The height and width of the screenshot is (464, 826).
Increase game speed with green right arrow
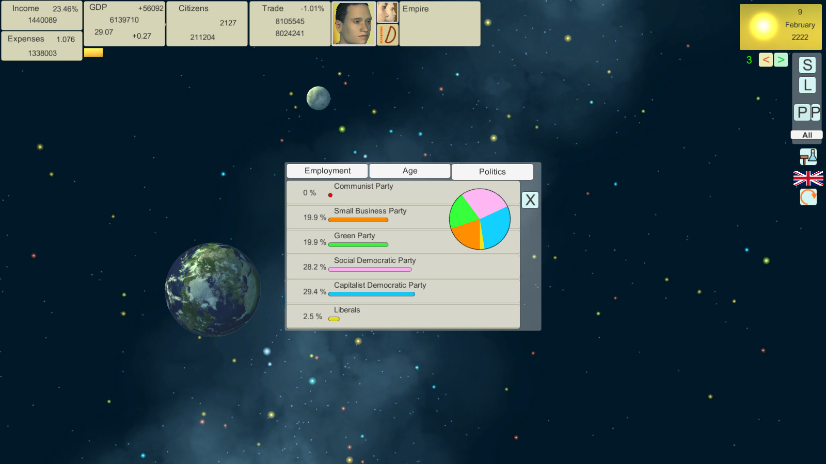pyautogui.click(x=781, y=60)
